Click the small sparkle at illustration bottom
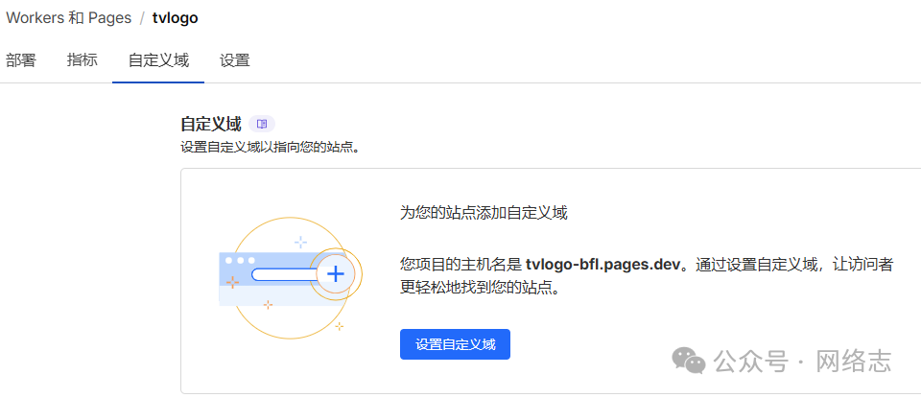This screenshot has width=921, height=398. click(268, 305)
